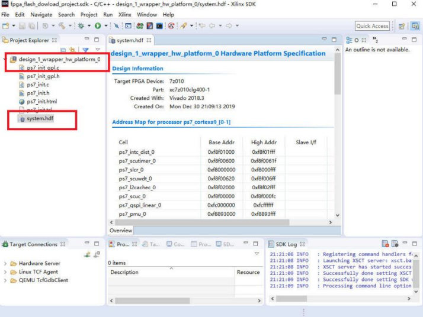Click the Quick Access search field

click(372, 26)
